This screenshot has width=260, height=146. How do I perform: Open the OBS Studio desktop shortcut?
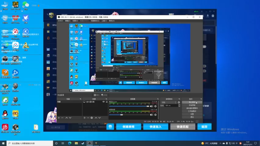pos(5,60)
